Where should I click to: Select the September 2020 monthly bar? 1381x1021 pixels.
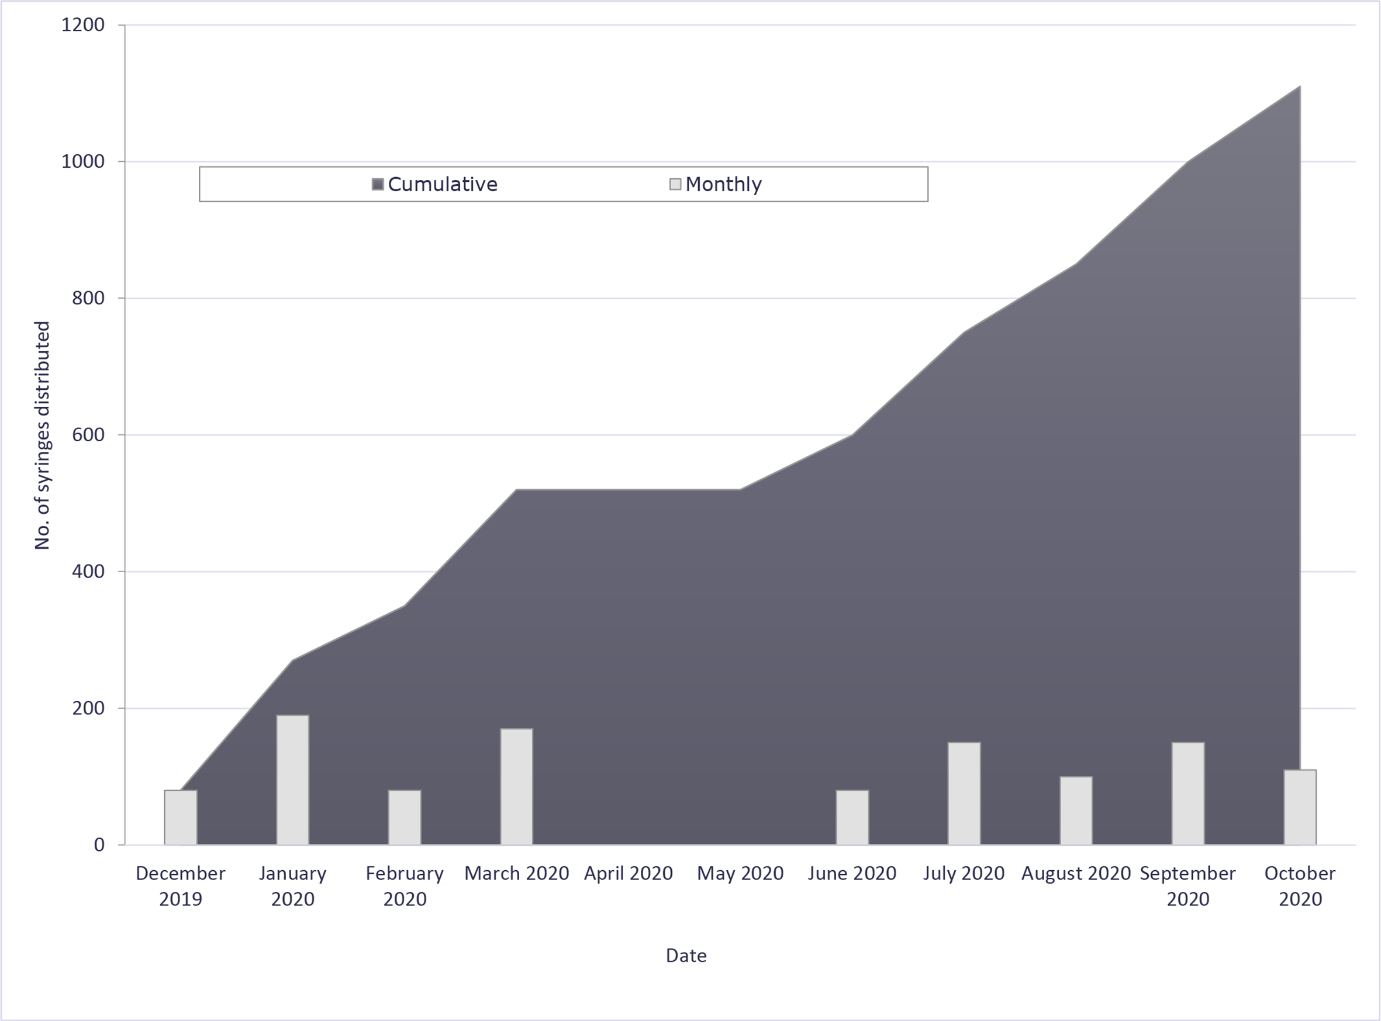tap(1187, 794)
